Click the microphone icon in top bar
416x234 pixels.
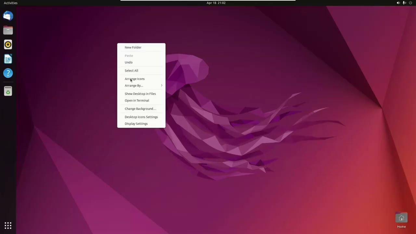(x=404, y=3)
